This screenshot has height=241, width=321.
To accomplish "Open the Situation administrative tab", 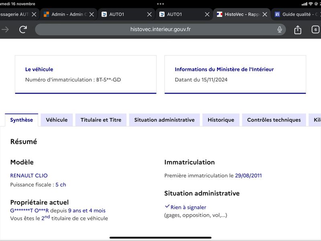I will tap(165, 120).
